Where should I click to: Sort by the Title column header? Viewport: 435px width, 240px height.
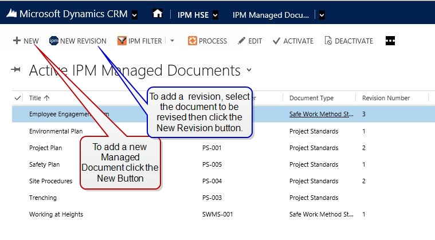[39, 98]
